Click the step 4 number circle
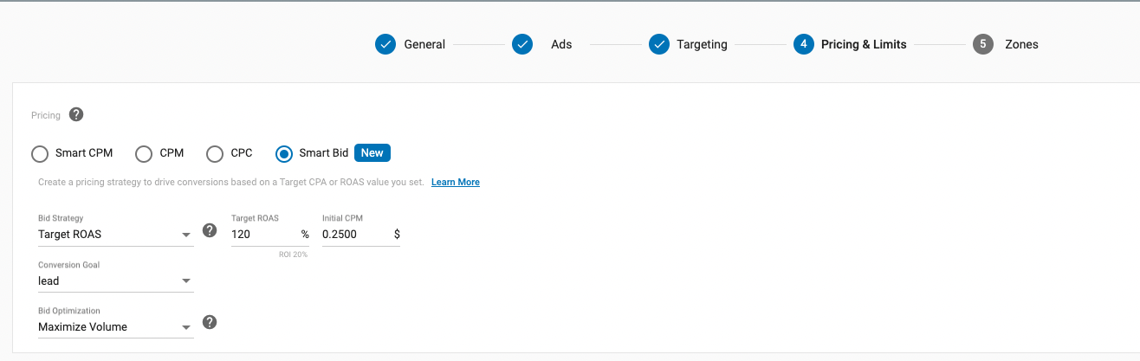The width and height of the screenshot is (1140, 361). coord(804,44)
